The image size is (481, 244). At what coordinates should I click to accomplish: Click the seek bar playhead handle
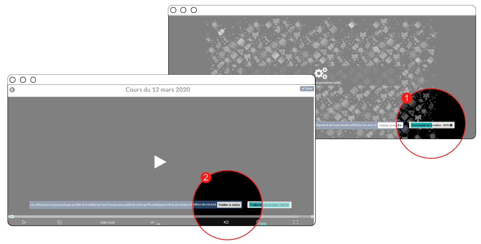click(12, 216)
